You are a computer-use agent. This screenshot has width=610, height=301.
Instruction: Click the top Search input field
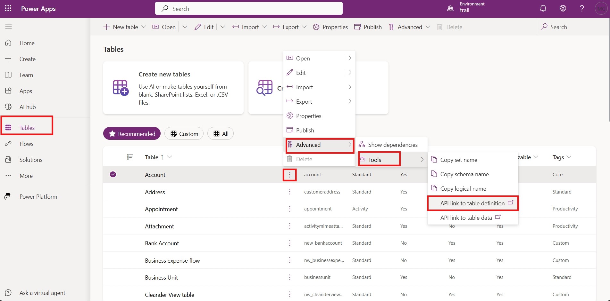249,9
